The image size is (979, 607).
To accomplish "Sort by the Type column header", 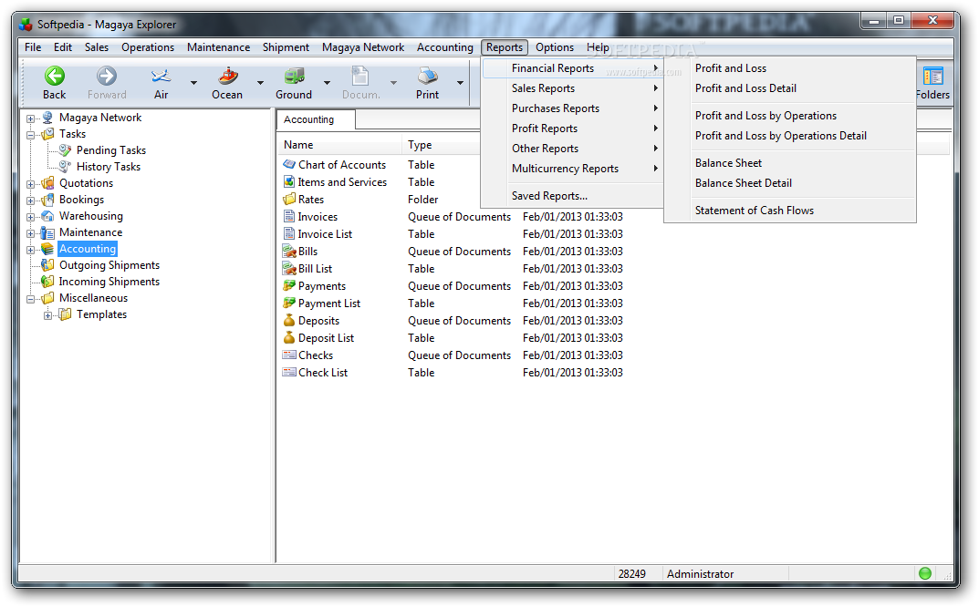I will (x=441, y=145).
